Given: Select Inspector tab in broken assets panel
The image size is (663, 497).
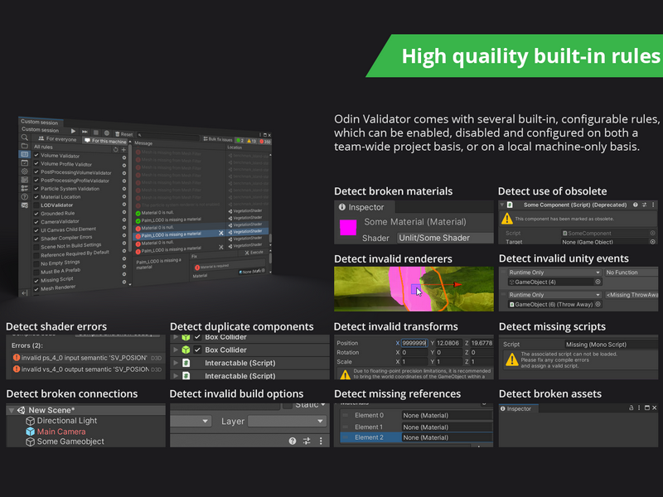Looking at the screenshot, I should tap(519, 408).
